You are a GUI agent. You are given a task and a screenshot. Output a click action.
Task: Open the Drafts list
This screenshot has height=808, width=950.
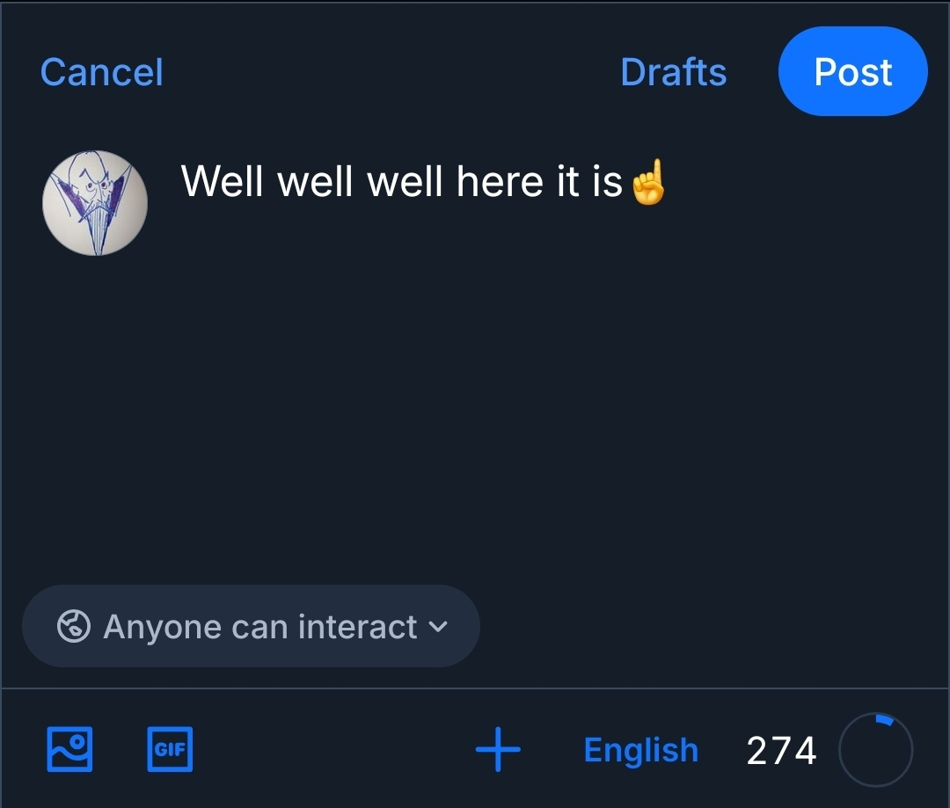coord(673,72)
